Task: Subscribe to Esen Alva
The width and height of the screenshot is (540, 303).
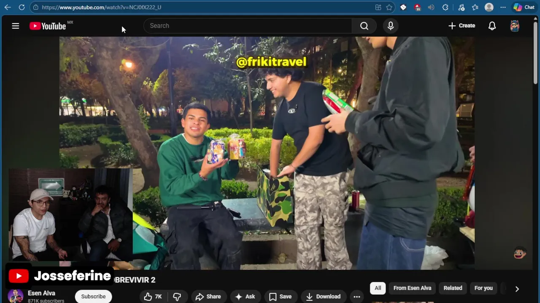Action: click(93, 296)
